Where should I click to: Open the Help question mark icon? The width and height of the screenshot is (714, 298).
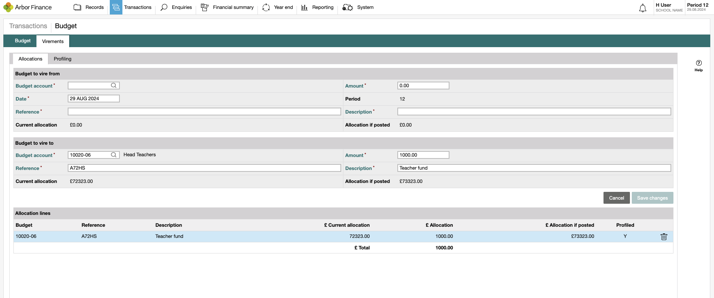click(x=699, y=63)
